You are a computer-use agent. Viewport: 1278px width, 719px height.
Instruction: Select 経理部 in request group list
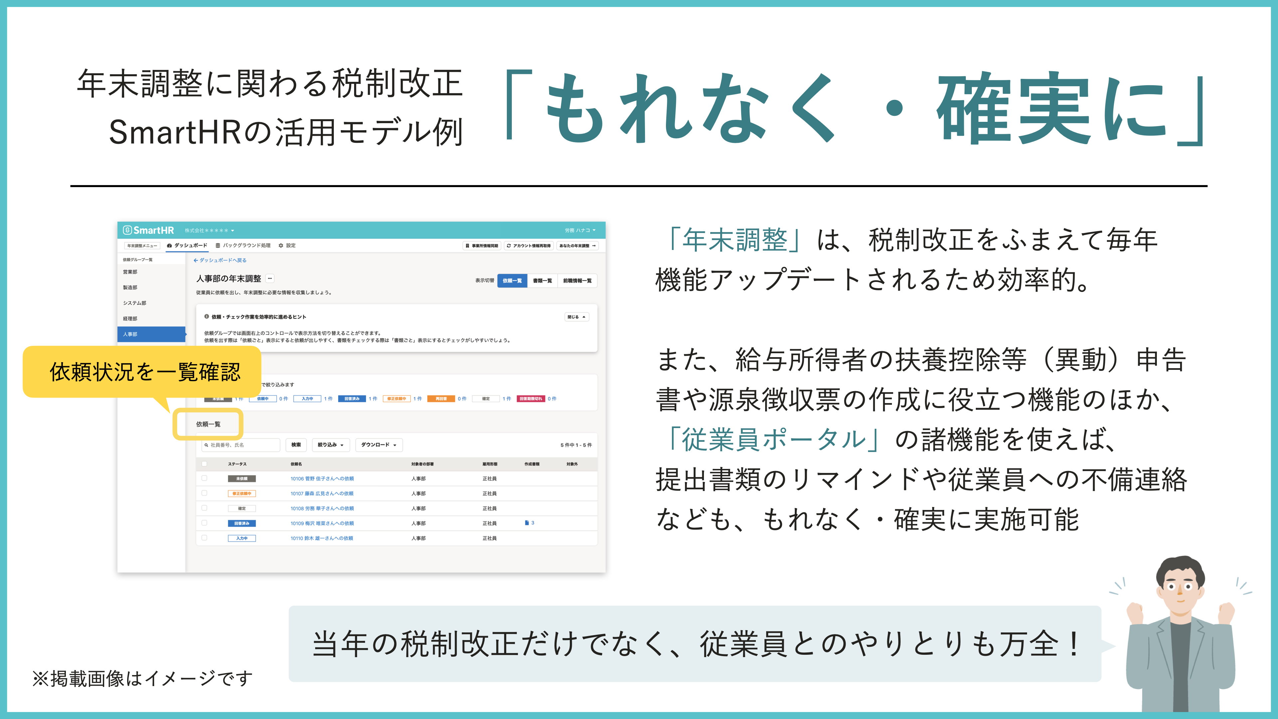click(x=151, y=319)
